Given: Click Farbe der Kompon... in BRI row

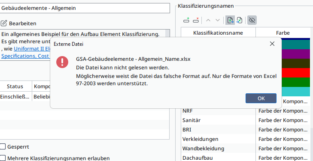Looking at the screenshot, I should coord(283,130).
